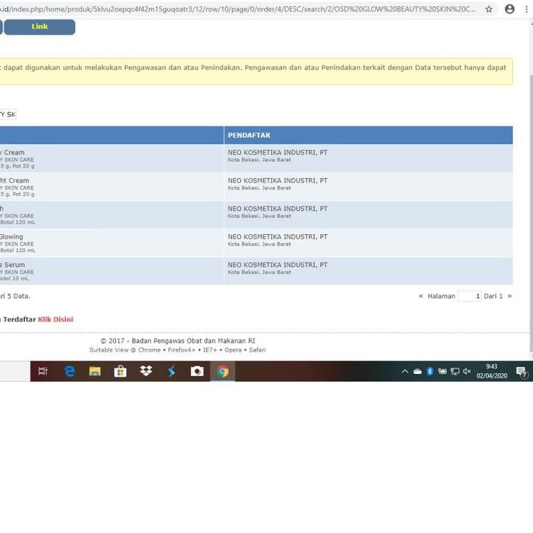Viewport: 533px width, 533px height.
Task: Open the Camera app on the taskbar
Action: pyautogui.click(x=197, y=372)
